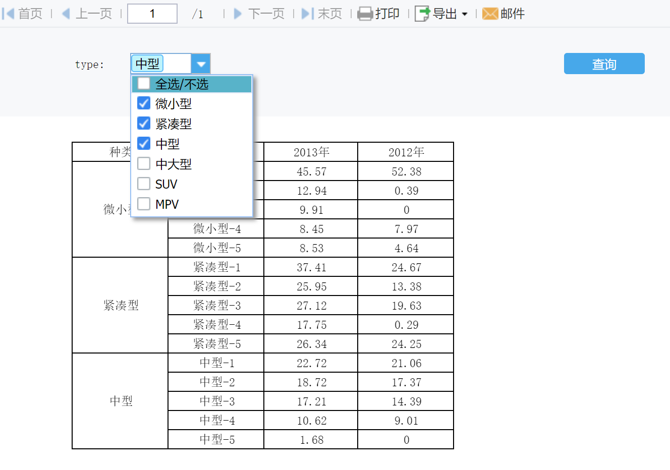Image resolution: width=670 pixels, height=470 pixels.
Task: Click the value 10.62
Action: (311, 420)
